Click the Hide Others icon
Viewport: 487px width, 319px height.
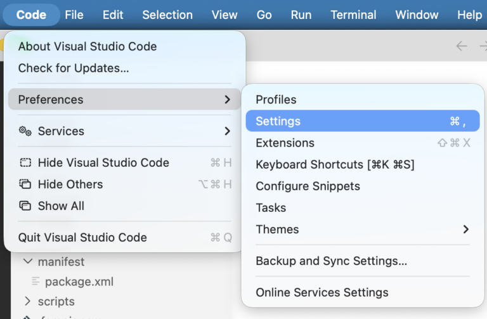point(25,184)
